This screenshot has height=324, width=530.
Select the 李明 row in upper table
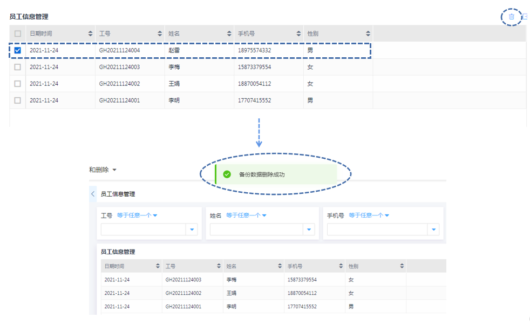click(18, 100)
